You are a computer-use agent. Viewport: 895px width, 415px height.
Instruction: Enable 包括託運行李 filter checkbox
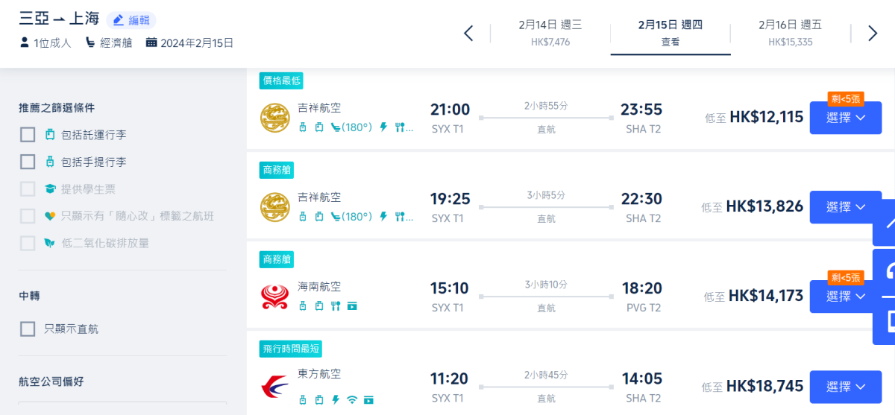point(28,135)
